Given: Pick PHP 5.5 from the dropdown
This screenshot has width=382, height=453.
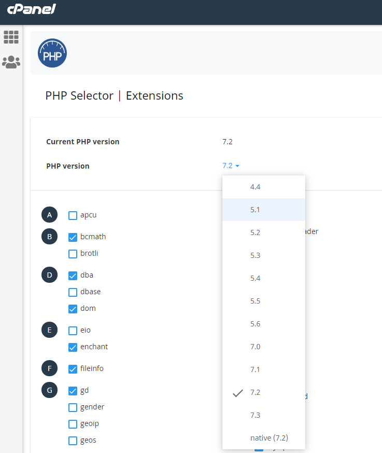Looking at the screenshot, I should point(264,301).
